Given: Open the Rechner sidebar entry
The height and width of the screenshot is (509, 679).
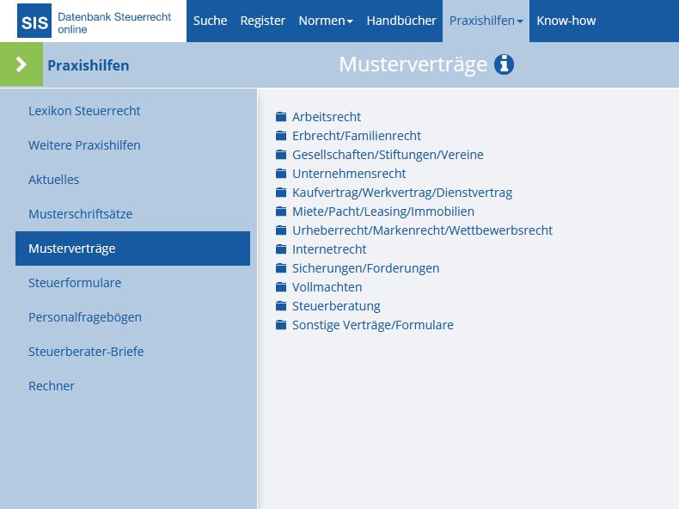Looking at the screenshot, I should 52,386.
